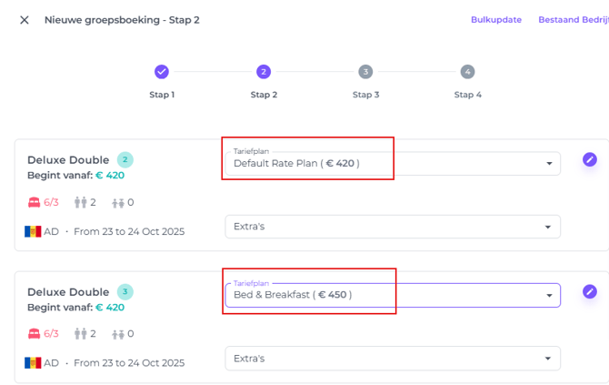609x385 pixels.
Task: Click the adults icon in second room card
Action: [x=81, y=334]
